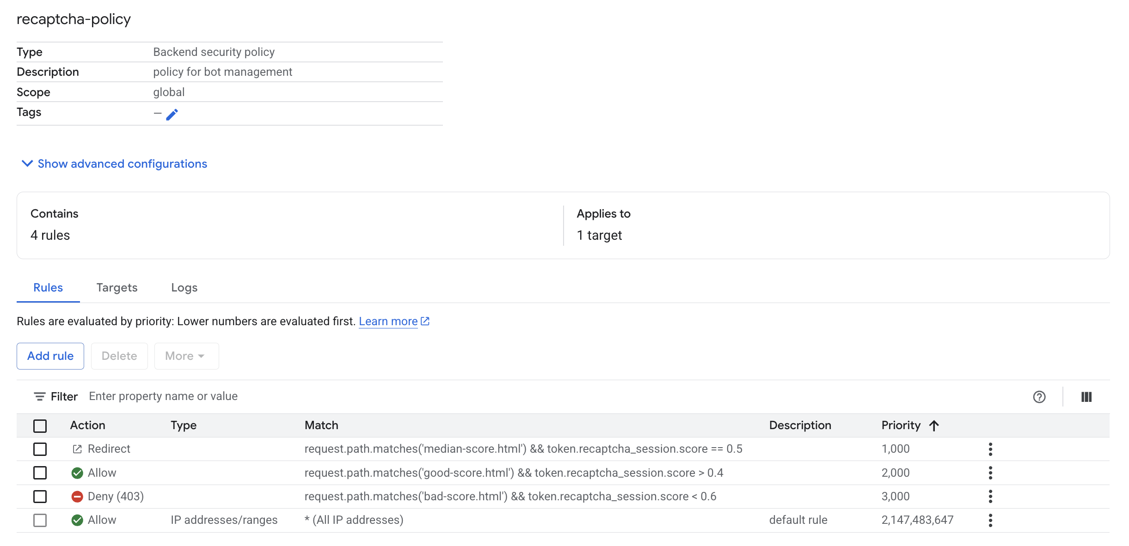The height and width of the screenshot is (546, 1129).
Task: Click the external link icon on the Redirect action
Action: 77,449
